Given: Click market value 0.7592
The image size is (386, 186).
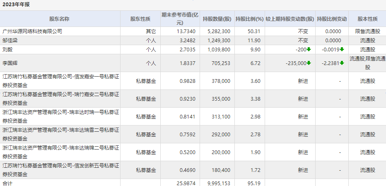Looking at the screenshot, I should [x=187, y=134].
